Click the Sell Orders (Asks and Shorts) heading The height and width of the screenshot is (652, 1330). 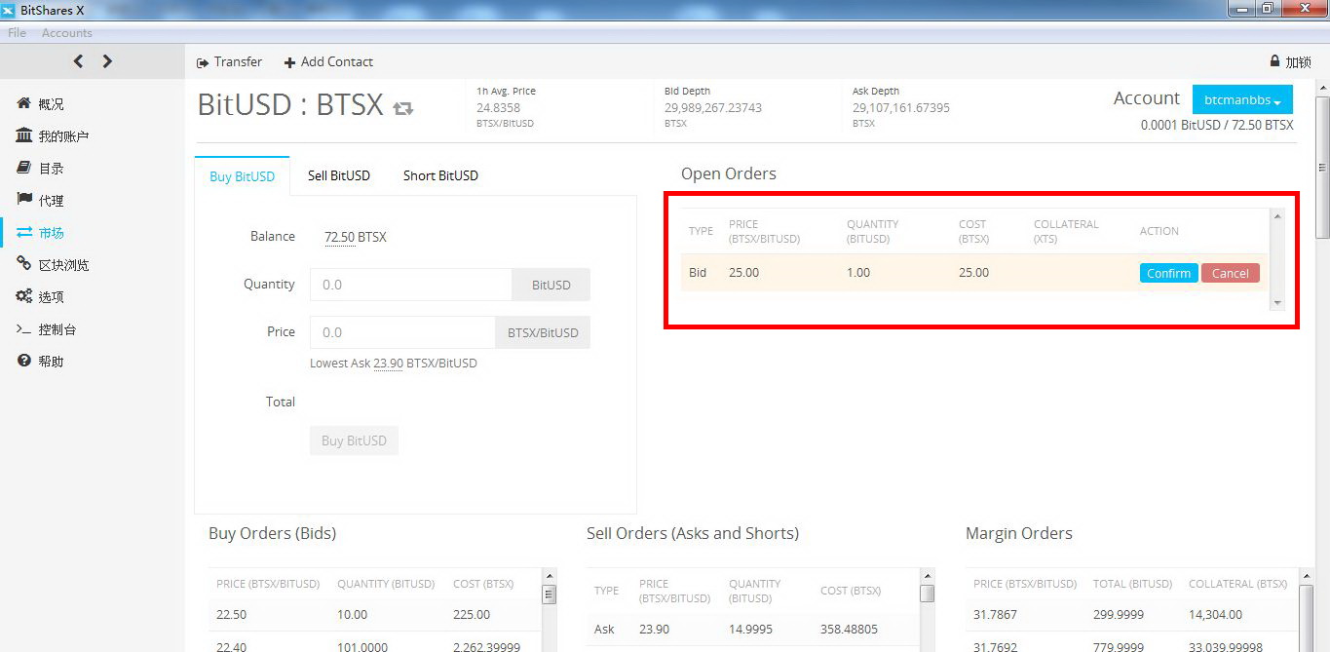[693, 533]
